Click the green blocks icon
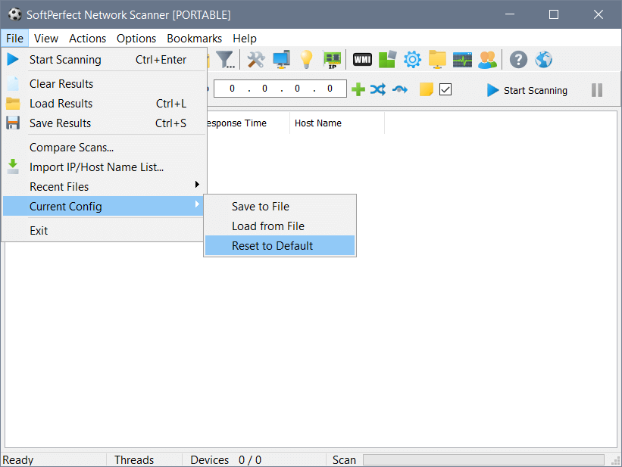 387,60
